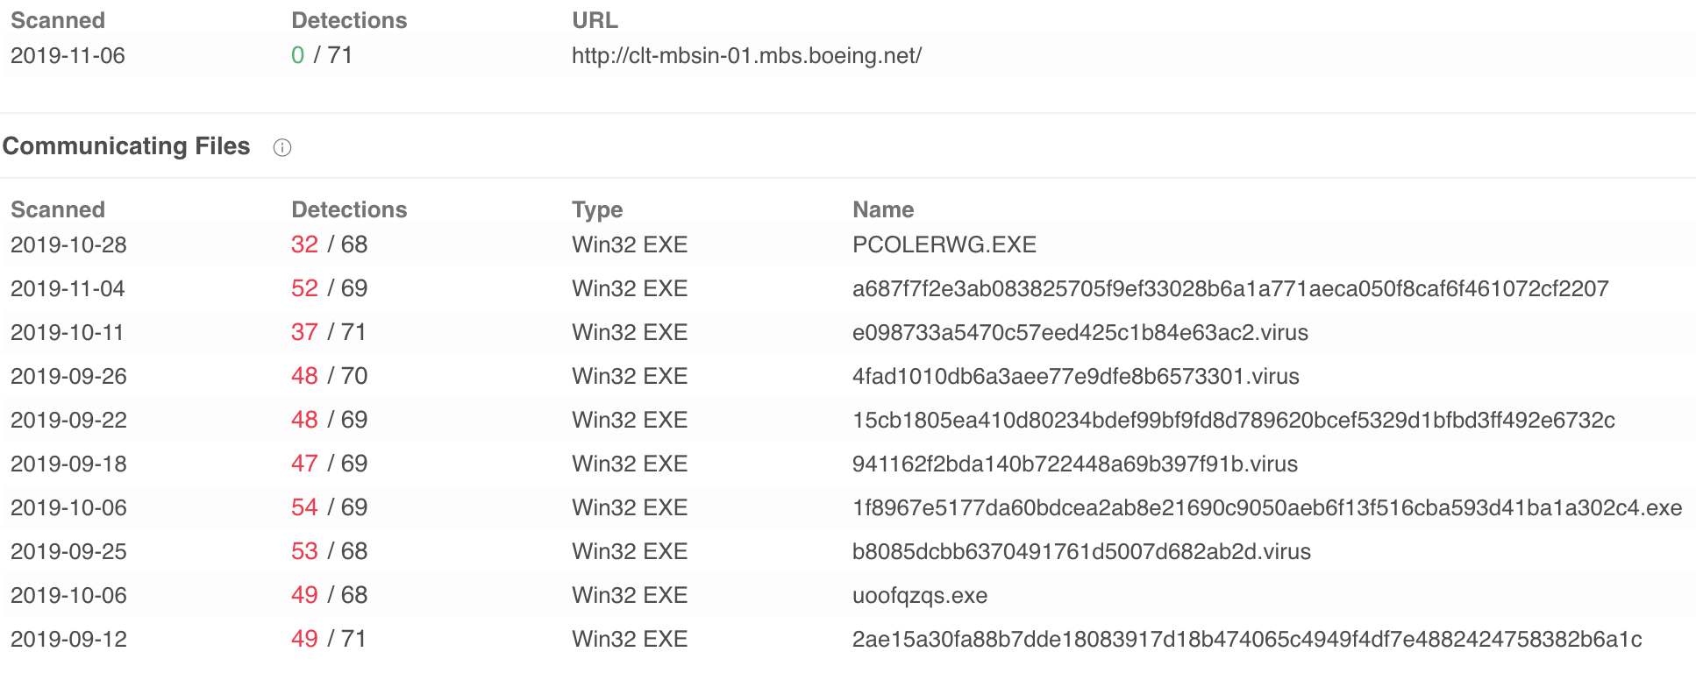Click the Communicating Files info icon

[x=282, y=147]
